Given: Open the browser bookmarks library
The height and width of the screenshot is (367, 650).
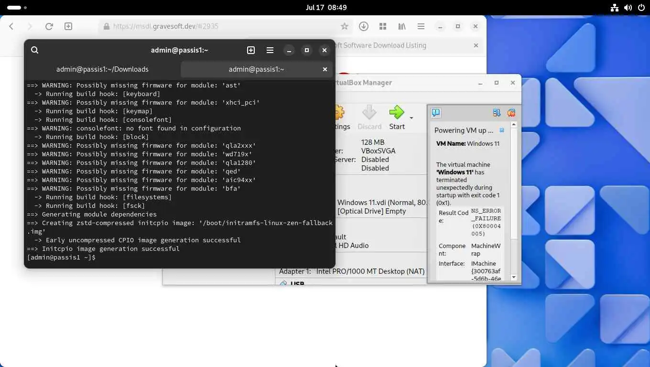Looking at the screenshot, I should point(402,26).
